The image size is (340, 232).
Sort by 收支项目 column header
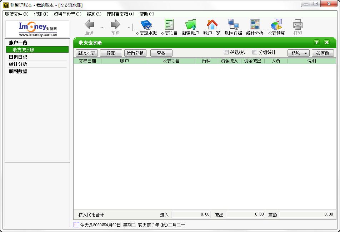[x=171, y=61]
